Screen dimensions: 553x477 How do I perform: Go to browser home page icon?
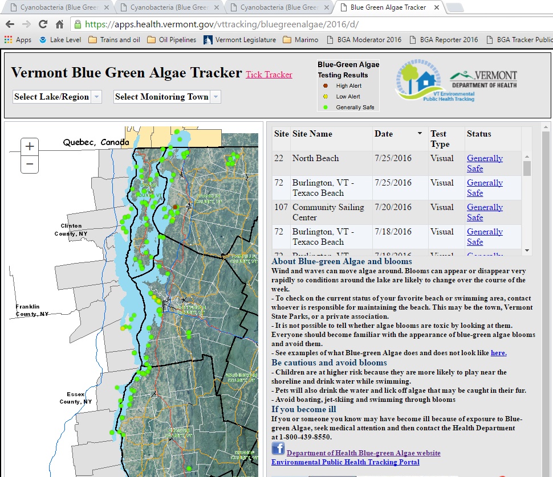click(59, 24)
